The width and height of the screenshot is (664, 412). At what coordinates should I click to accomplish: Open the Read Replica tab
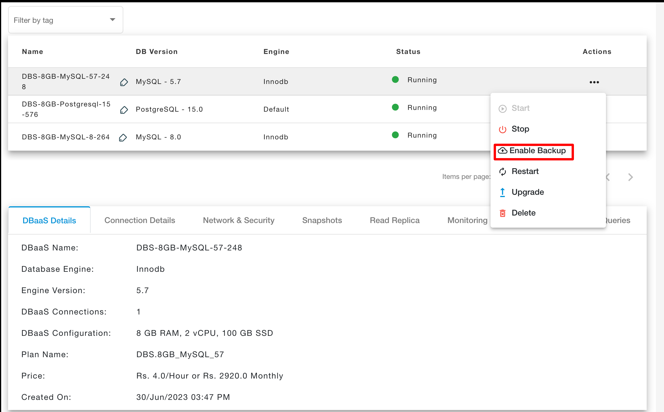pyautogui.click(x=395, y=220)
